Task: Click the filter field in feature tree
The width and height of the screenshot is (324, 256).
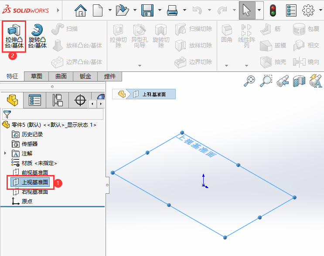Action: point(53,114)
